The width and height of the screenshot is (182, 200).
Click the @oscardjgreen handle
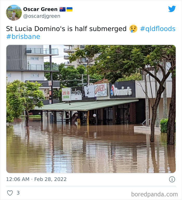point(42,16)
